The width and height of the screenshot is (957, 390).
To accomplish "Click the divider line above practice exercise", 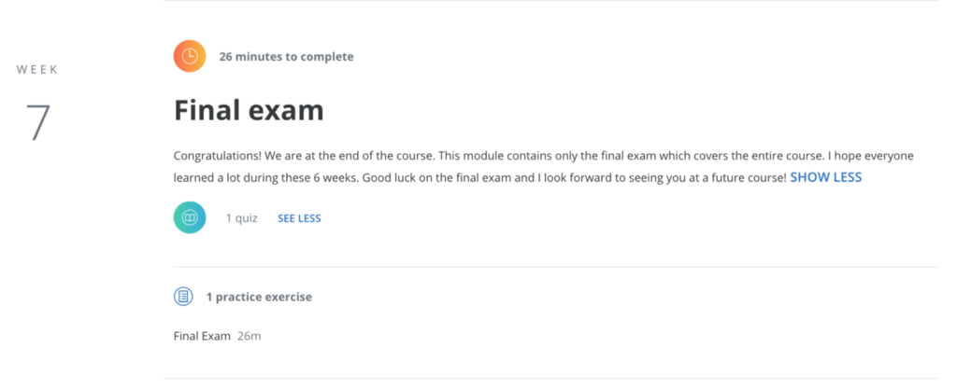I will coord(551,267).
